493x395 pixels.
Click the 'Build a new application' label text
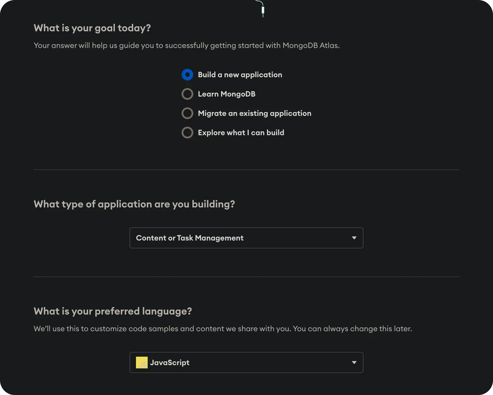(x=240, y=75)
